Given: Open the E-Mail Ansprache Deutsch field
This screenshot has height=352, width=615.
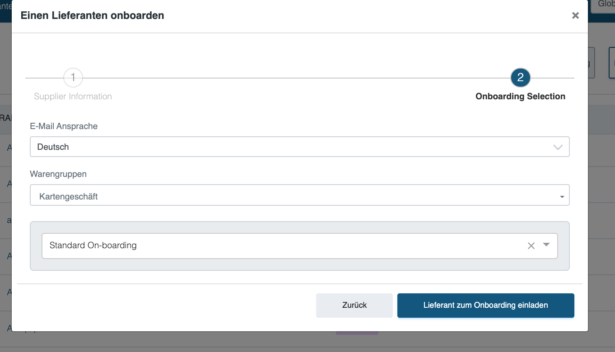Looking at the screenshot, I should (x=300, y=147).
